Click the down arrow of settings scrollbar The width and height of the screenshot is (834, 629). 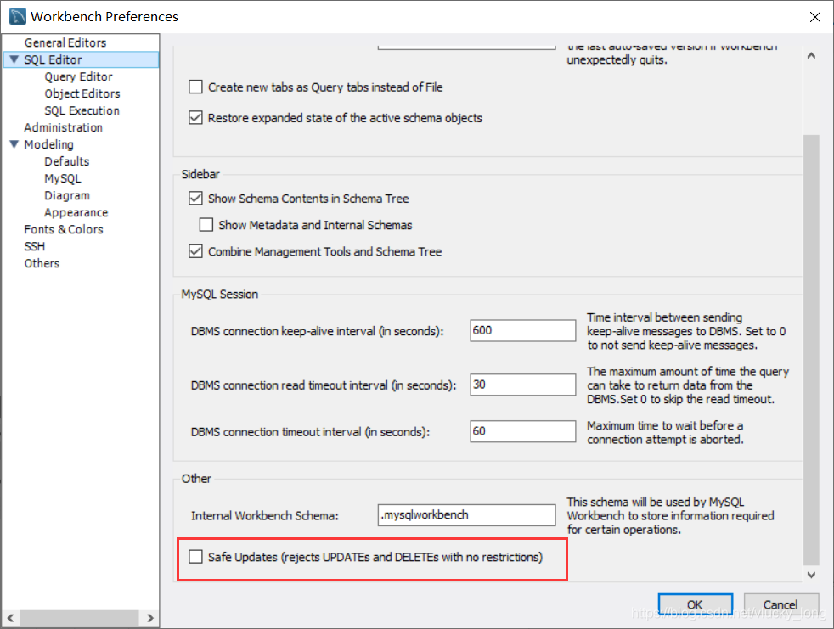click(811, 574)
